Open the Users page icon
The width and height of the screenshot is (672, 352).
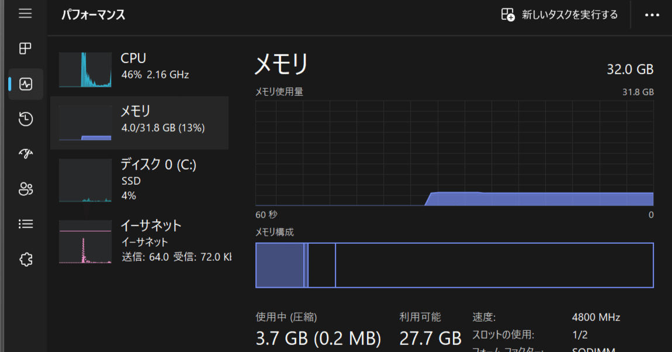point(25,189)
